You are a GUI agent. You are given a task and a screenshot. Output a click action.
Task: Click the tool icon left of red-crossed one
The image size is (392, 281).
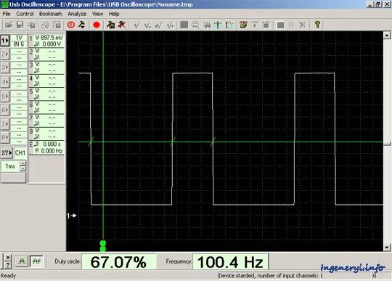pyautogui.click(x=110, y=25)
